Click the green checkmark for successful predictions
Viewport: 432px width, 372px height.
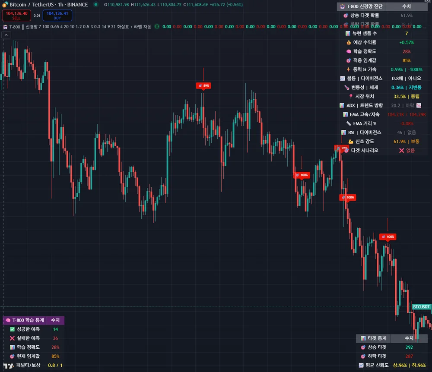[12, 329]
